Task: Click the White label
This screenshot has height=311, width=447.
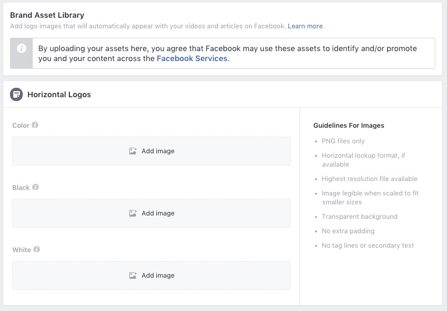Action: (22, 250)
